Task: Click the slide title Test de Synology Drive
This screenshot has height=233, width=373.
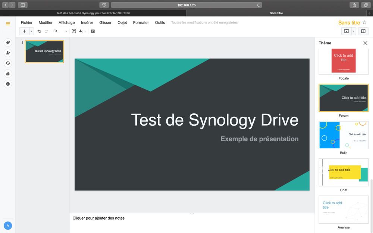Action: coord(214,120)
